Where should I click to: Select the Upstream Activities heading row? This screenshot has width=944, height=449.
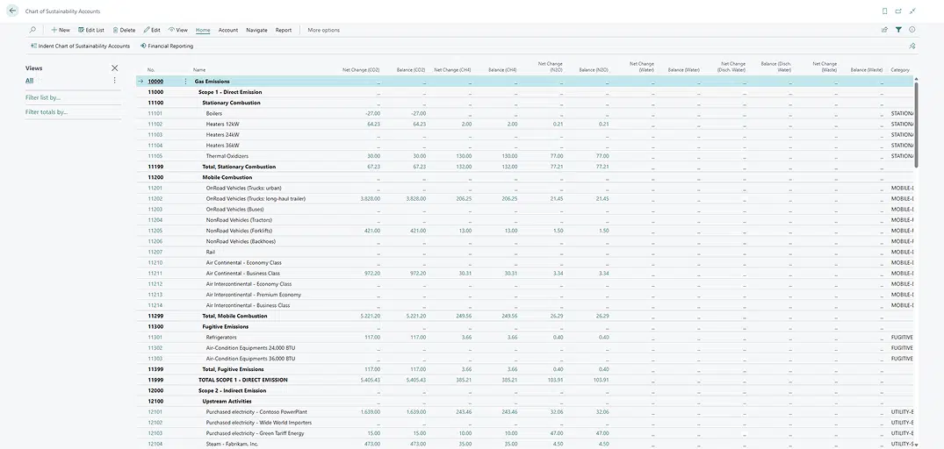pos(227,402)
